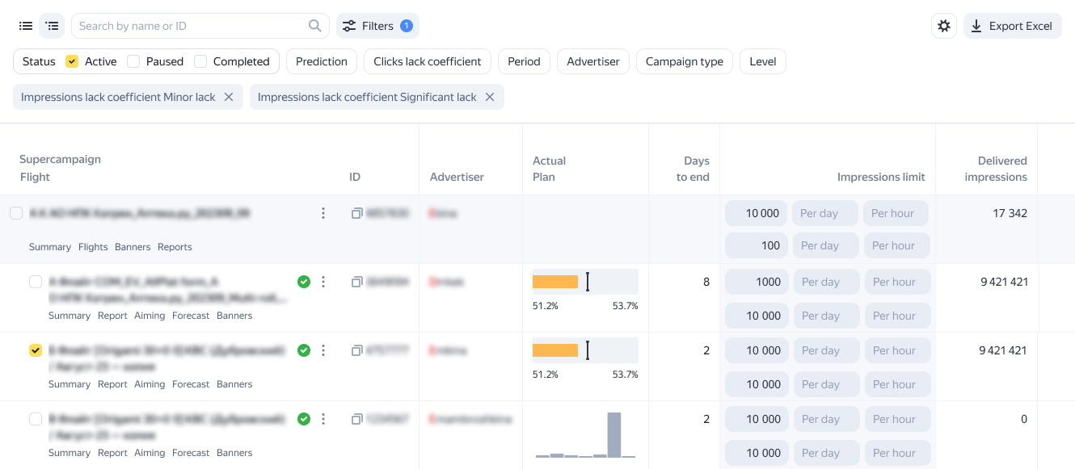Image resolution: width=1075 pixels, height=469 pixels.
Task: Click green status icon of first flight
Action: click(x=304, y=282)
